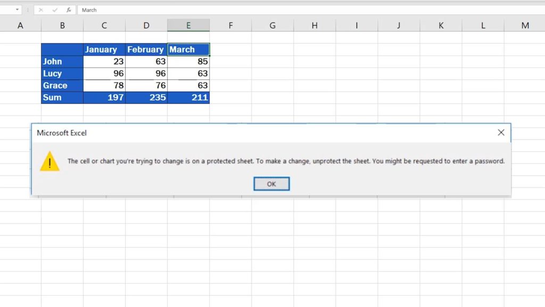Select Grace's January value 78
The width and height of the screenshot is (545, 307).
tap(104, 86)
